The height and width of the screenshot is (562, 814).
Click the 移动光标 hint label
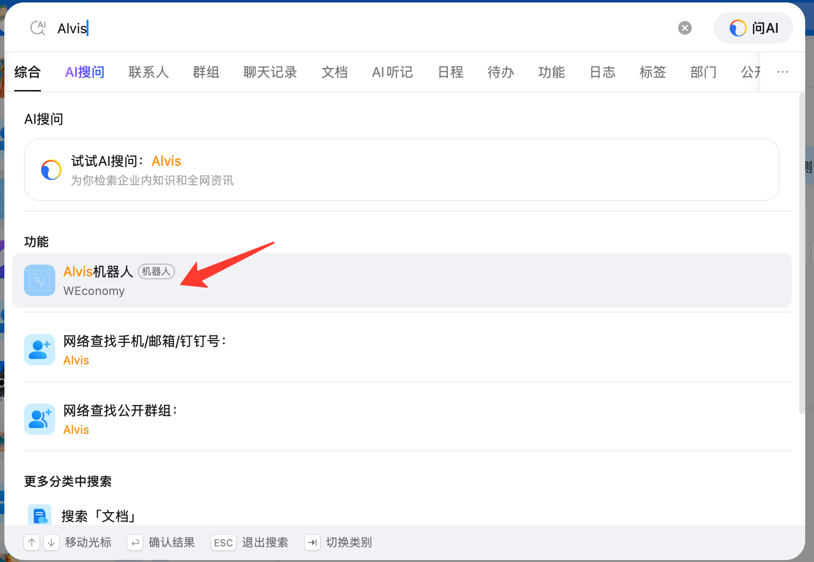click(x=88, y=542)
